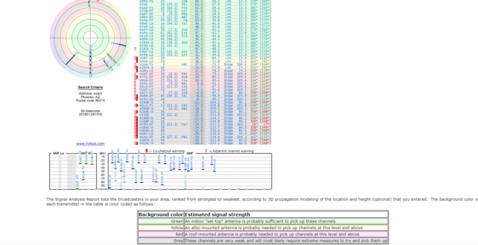Click the warning icon beside KHRR-DT row
The image size is (478, 245).
click(137, 96)
